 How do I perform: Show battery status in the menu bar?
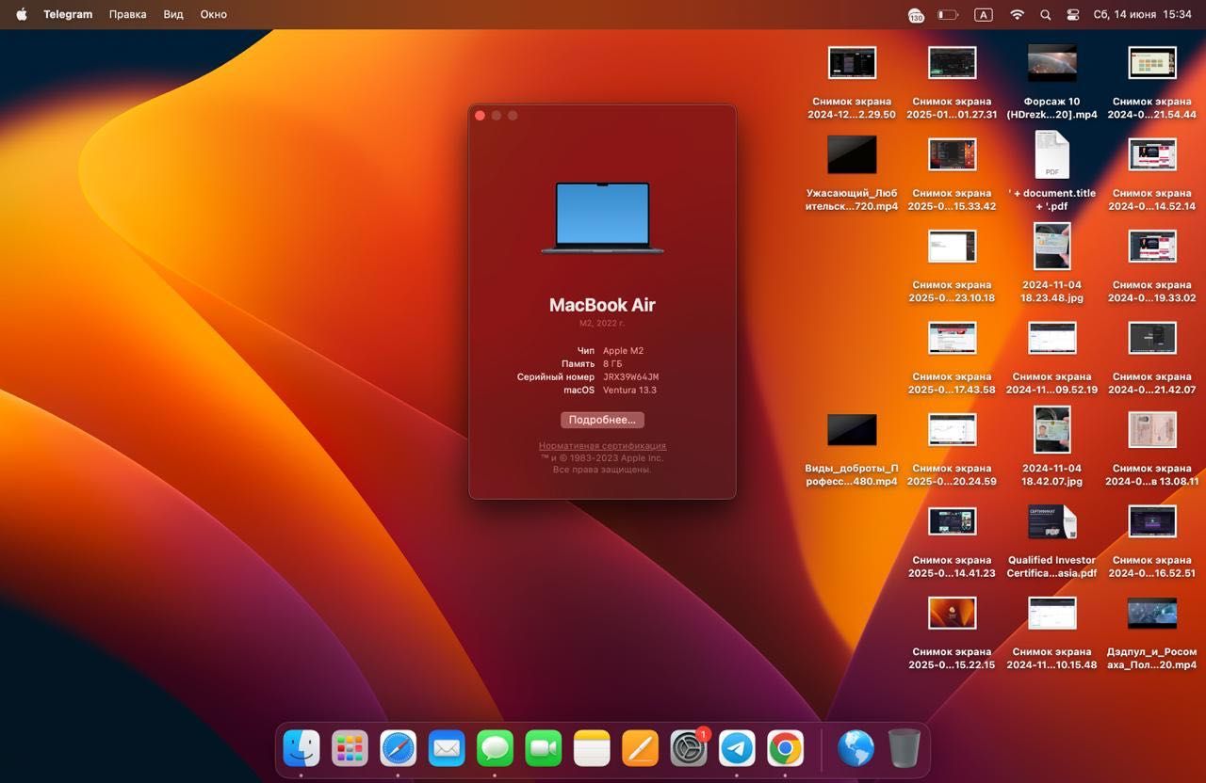pos(948,15)
